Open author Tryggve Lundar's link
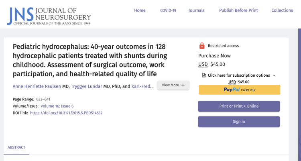The width and height of the screenshot is (301, 161). click(x=87, y=86)
